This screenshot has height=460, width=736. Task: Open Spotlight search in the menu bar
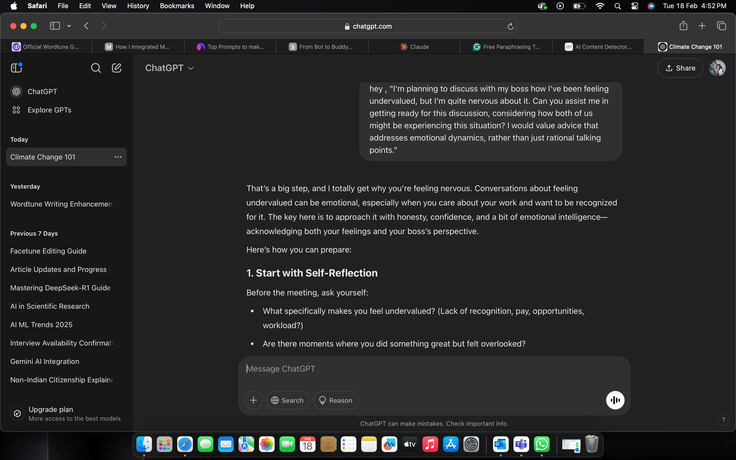coord(617,6)
